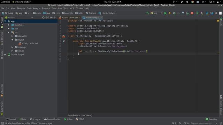The height and width of the screenshot is (125, 223).
Task: Click the Project Structure icon
Action: [x=212, y=13]
